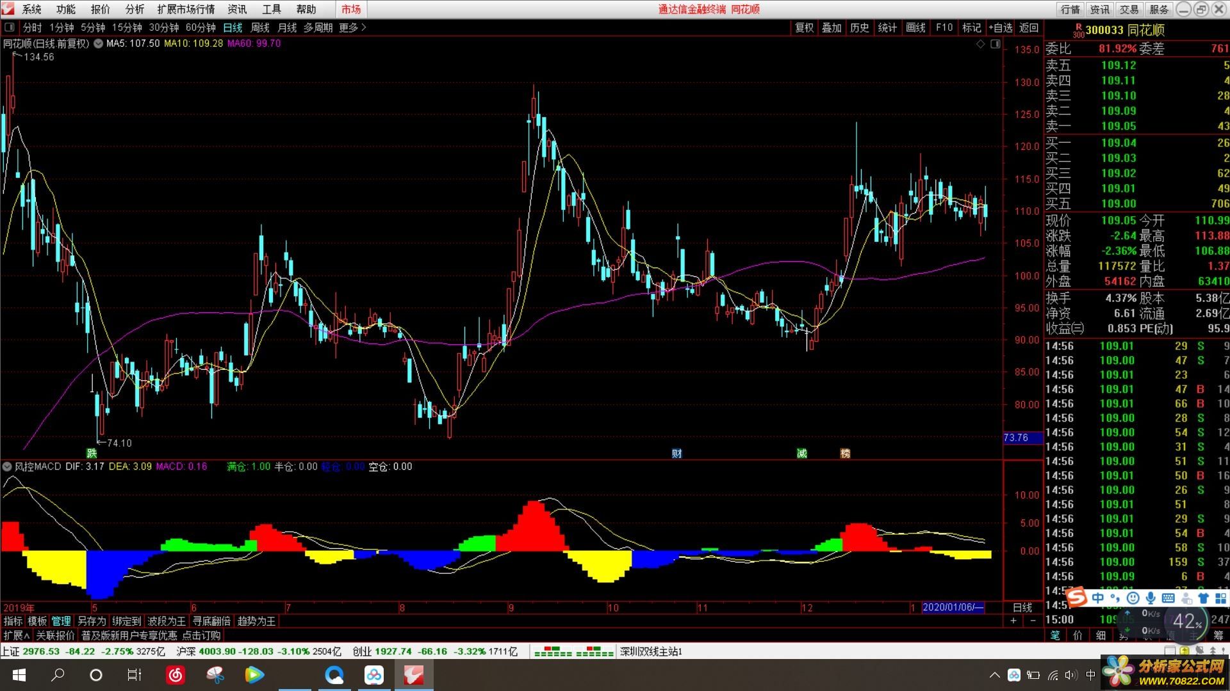
Task: Select 波段为王 indicator tab
Action: click(x=167, y=621)
